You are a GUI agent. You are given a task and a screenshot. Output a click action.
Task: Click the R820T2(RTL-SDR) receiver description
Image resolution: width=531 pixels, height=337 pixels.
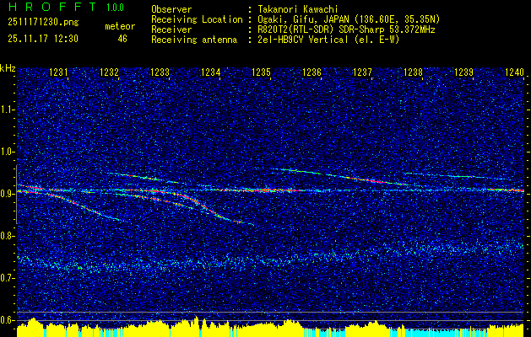[x=344, y=29]
